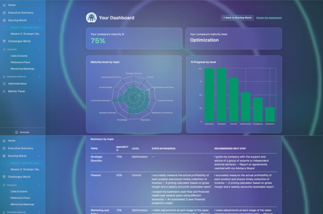Click the Contraer collapse sidebar button

[22, 132]
